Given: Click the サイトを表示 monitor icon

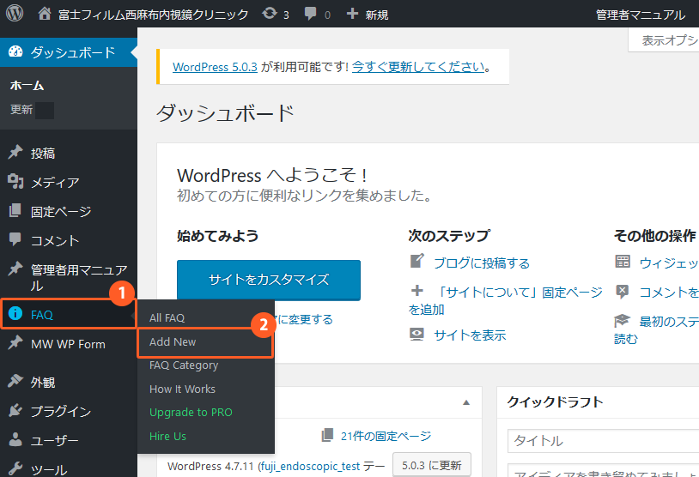Looking at the screenshot, I should tap(417, 334).
